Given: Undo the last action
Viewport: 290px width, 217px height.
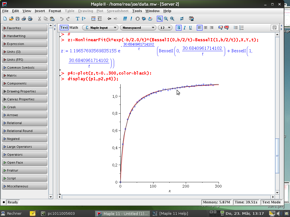Looking at the screenshot, I should click(61, 19).
